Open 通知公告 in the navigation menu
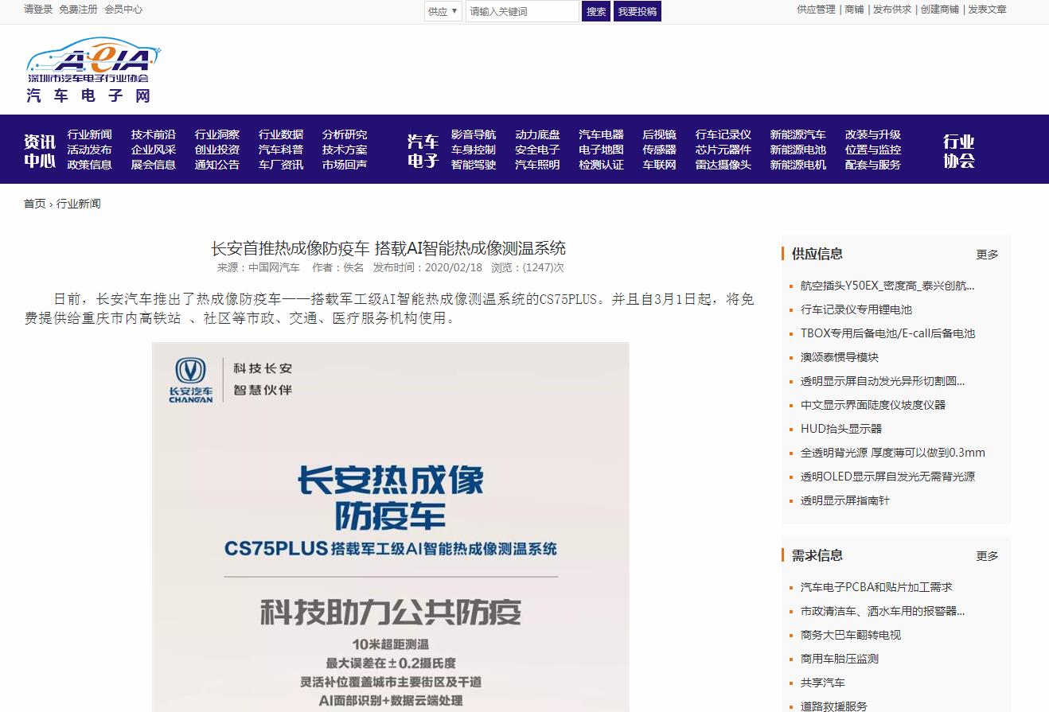Screen dimensions: 1049x712 pyautogui.click(x=217, y=165)
